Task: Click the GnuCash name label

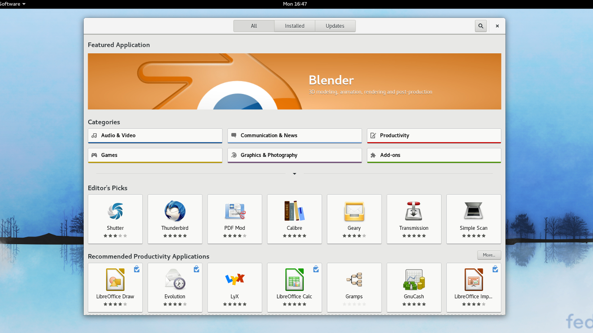Action: pyautogui.click(x=414, y=297)
